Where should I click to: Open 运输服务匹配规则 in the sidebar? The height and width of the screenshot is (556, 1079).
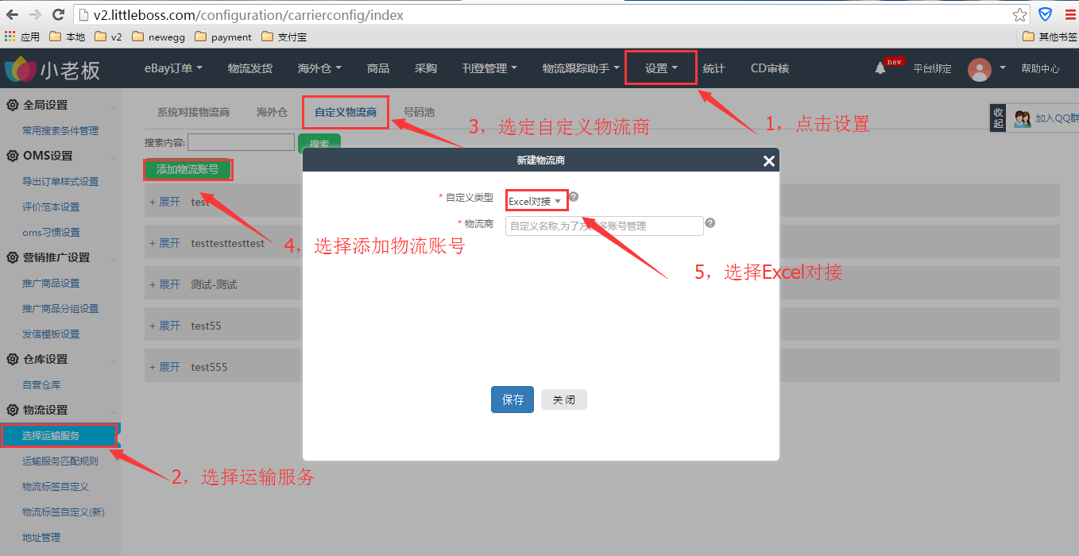[x=60, y=461]
